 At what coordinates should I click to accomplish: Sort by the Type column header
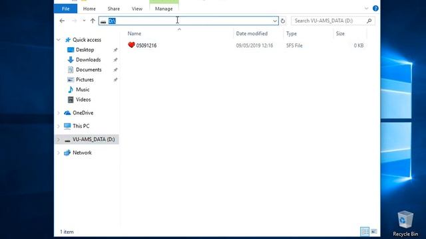292,34
